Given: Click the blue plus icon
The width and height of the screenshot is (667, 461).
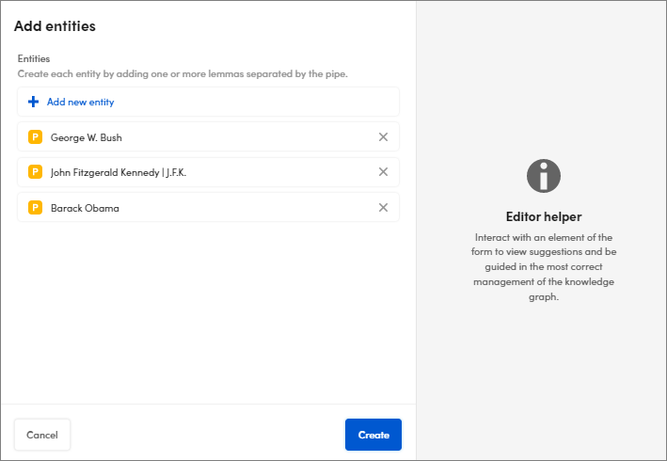Looking at the screenshot, I should point(34,102).
